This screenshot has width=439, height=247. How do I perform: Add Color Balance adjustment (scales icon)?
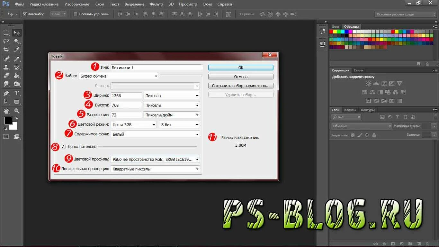(x=372, y=92)
